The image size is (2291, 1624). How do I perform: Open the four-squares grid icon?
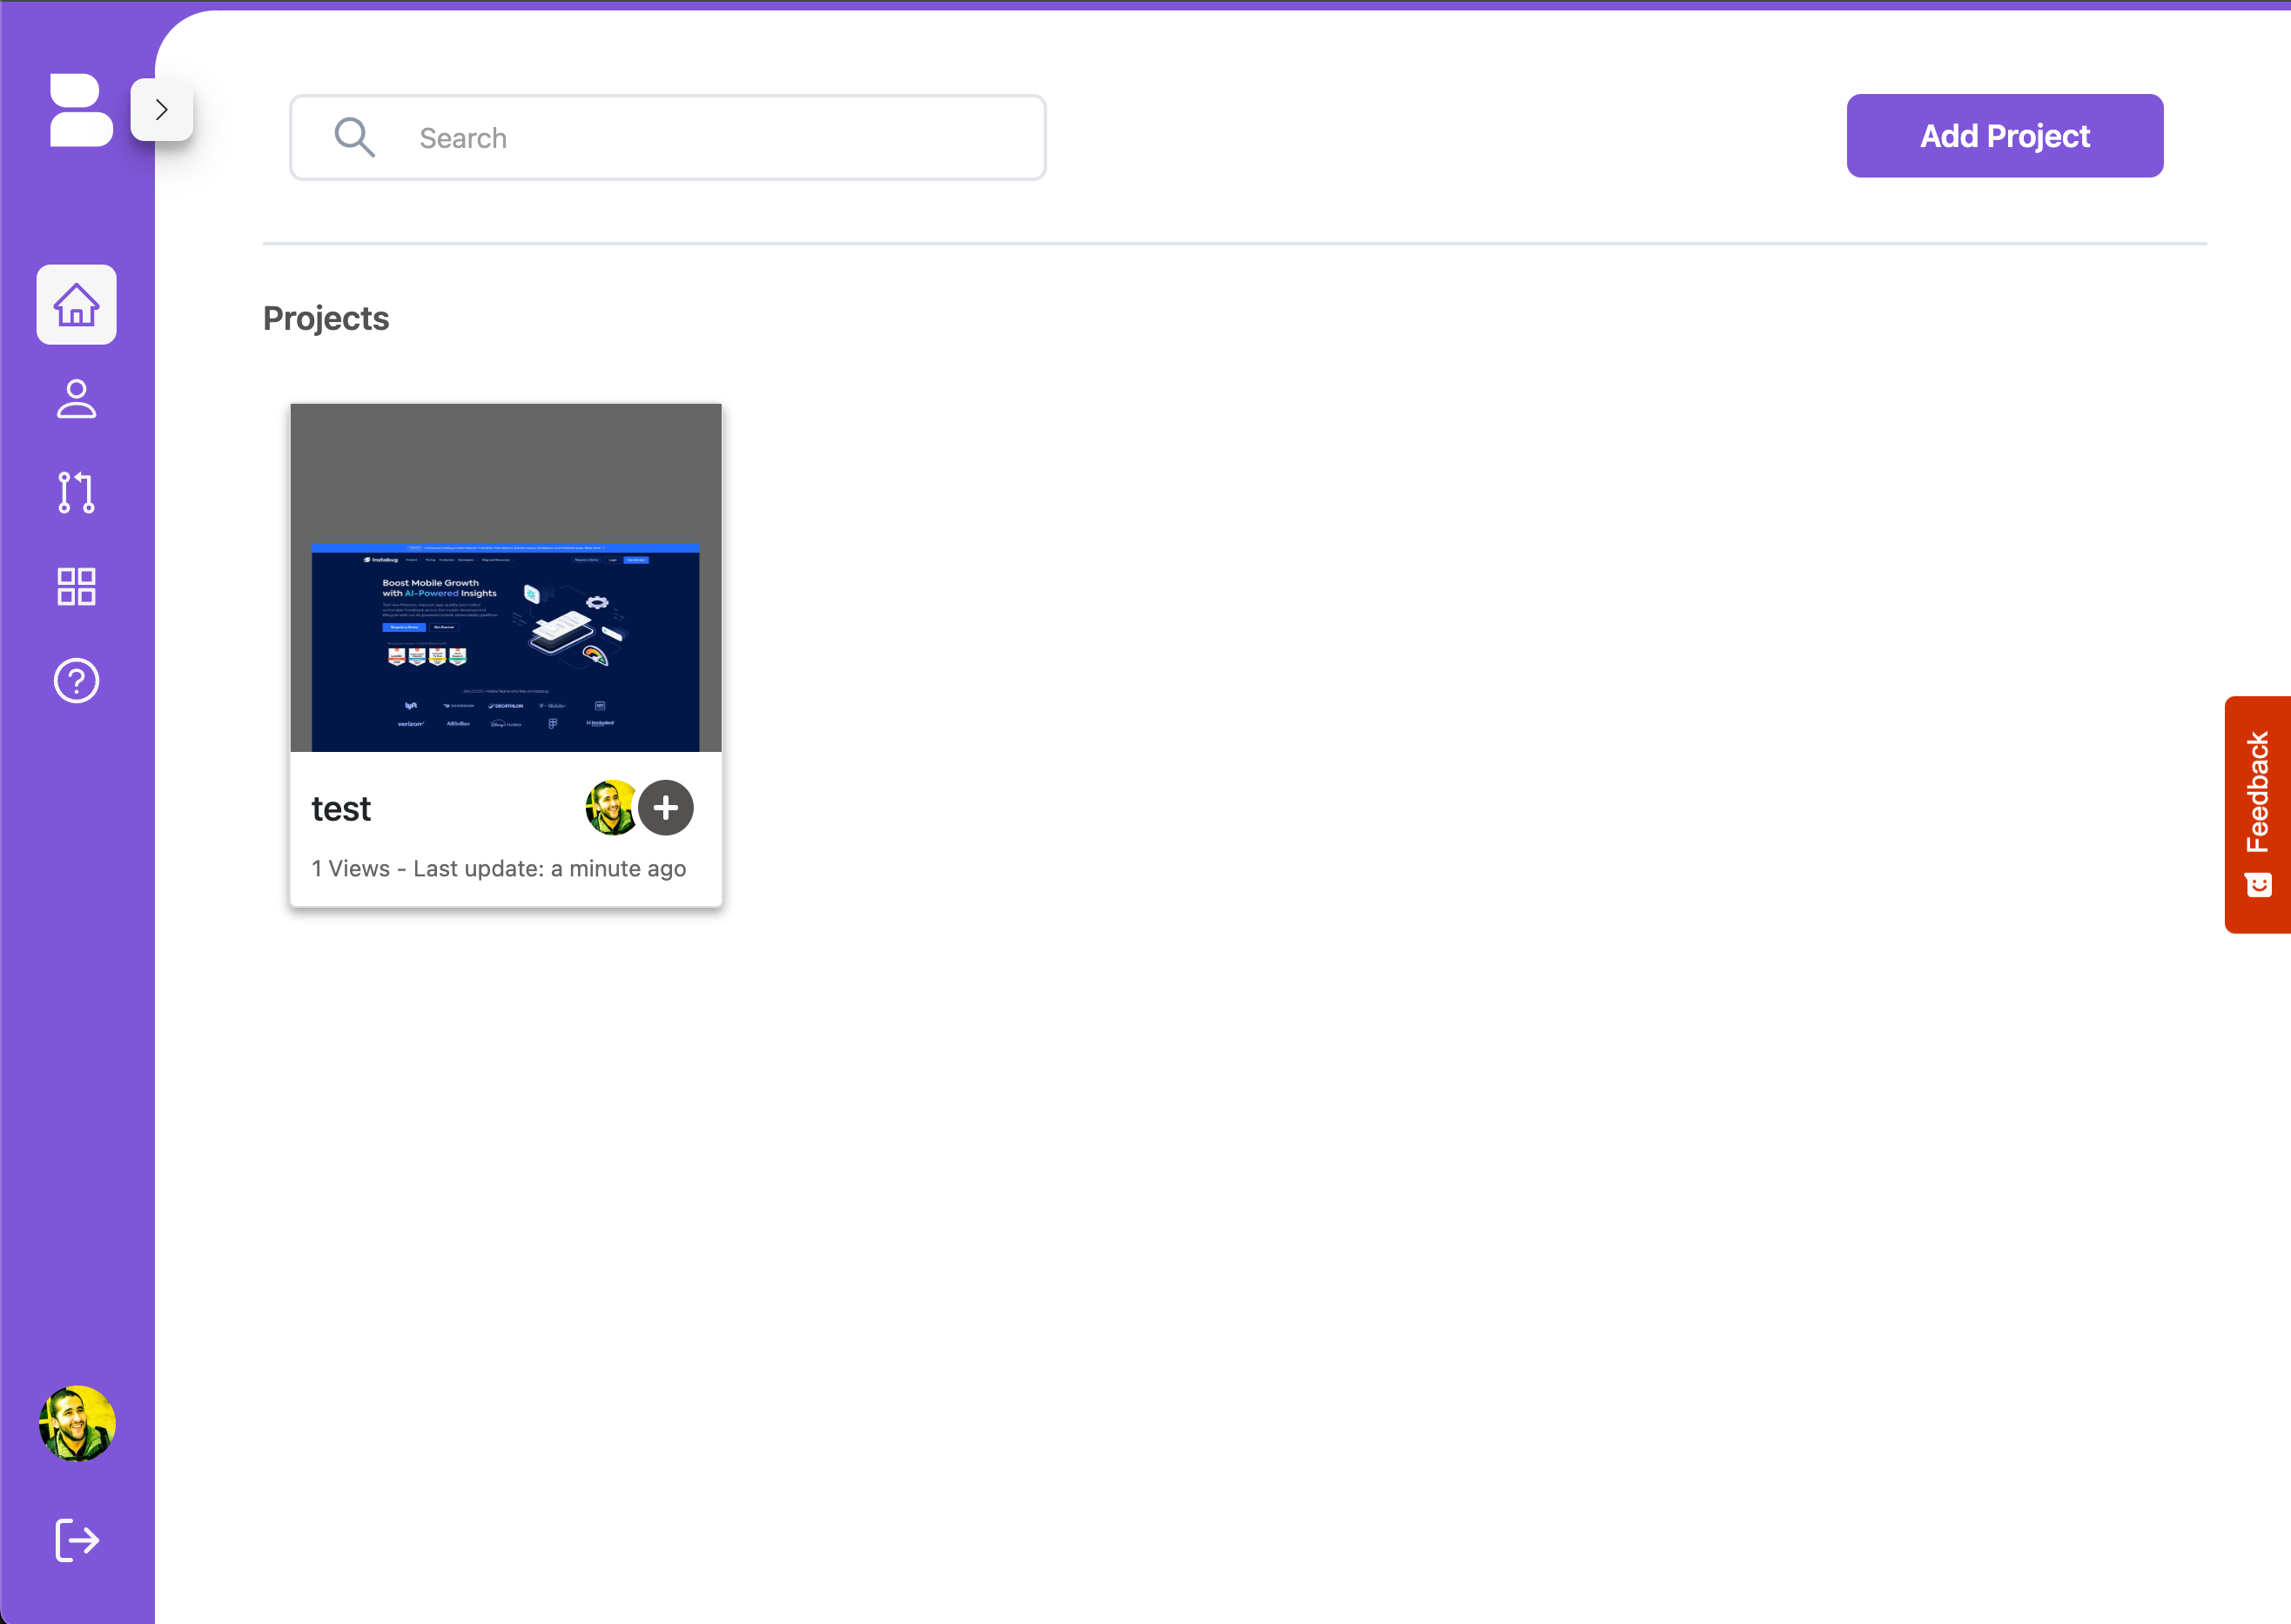click(x=77, y=587)
